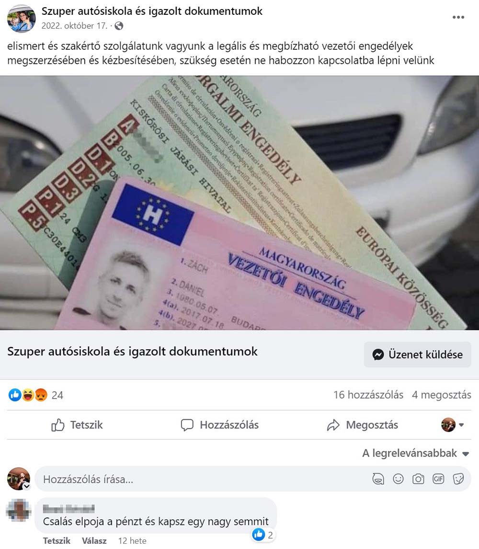Open the profile switcher dropdown arrow
This screenshot has height=549, width=479.
[x=461, y=425]
